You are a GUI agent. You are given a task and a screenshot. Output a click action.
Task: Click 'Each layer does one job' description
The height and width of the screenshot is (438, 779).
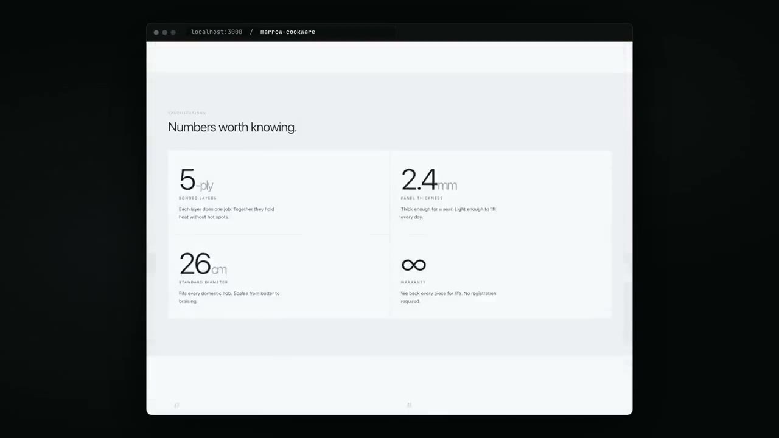(x=226, y=213)
